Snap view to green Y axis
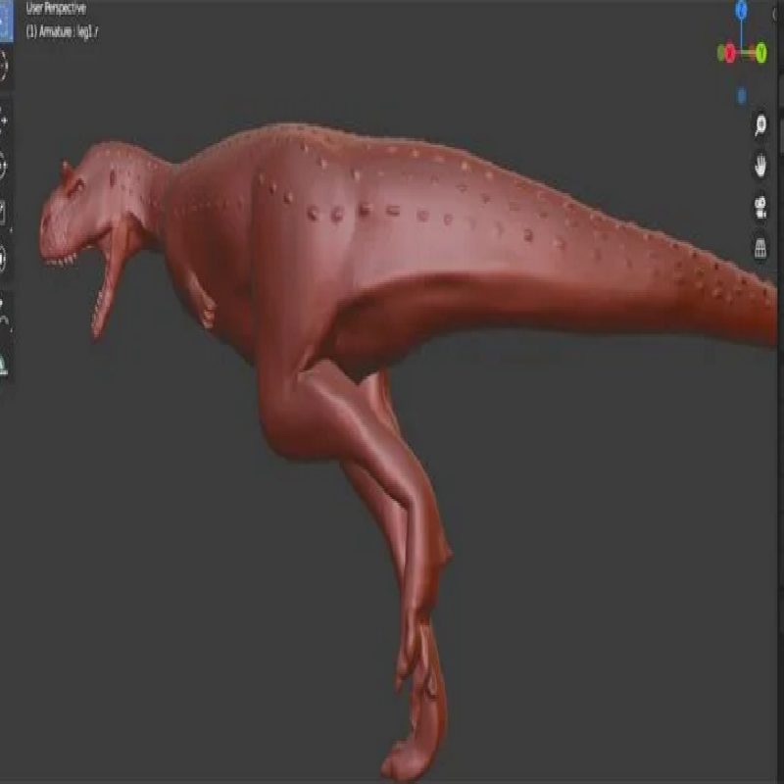784x784 pixels. click(x=760, y=52)
